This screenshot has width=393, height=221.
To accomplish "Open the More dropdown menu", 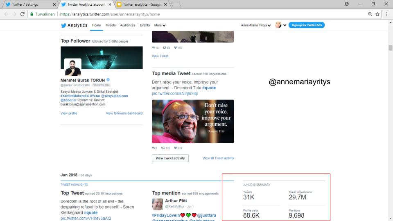I will (x=160, y=25).
